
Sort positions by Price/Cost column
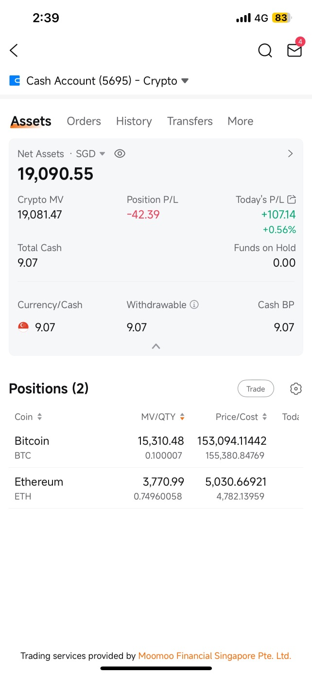point(242,417)
